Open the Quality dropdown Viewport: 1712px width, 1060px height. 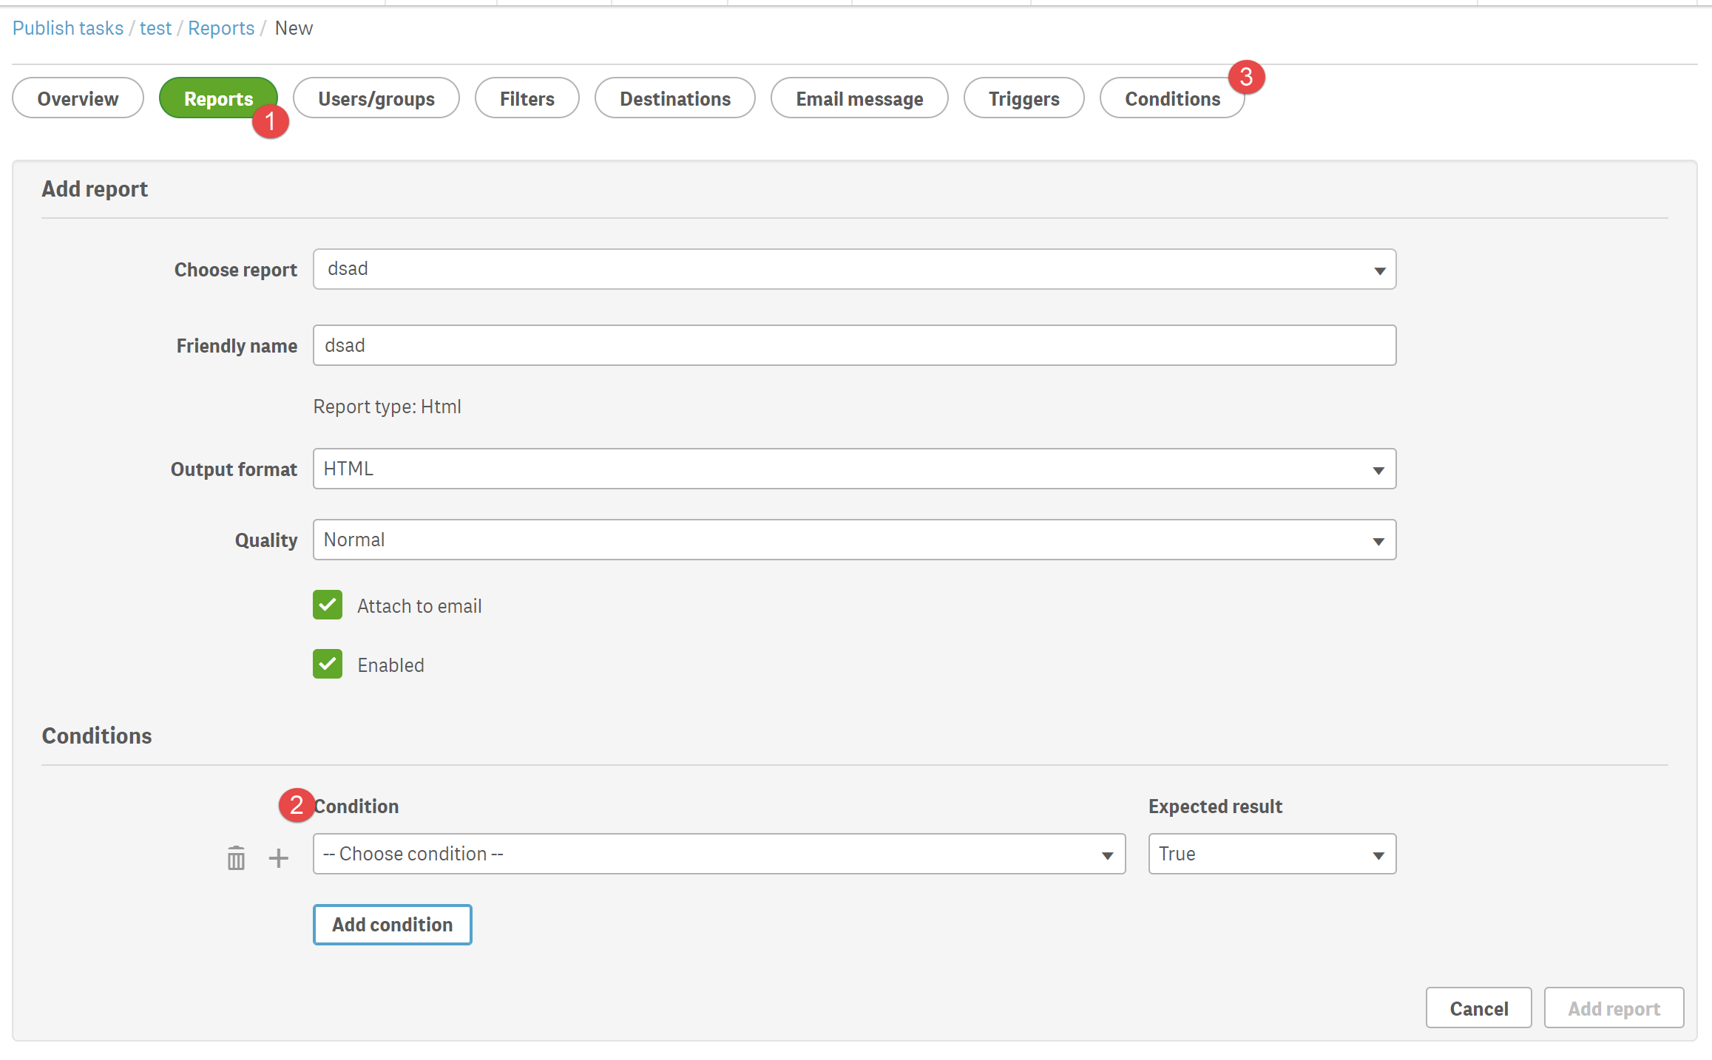[x=853, y=540]
